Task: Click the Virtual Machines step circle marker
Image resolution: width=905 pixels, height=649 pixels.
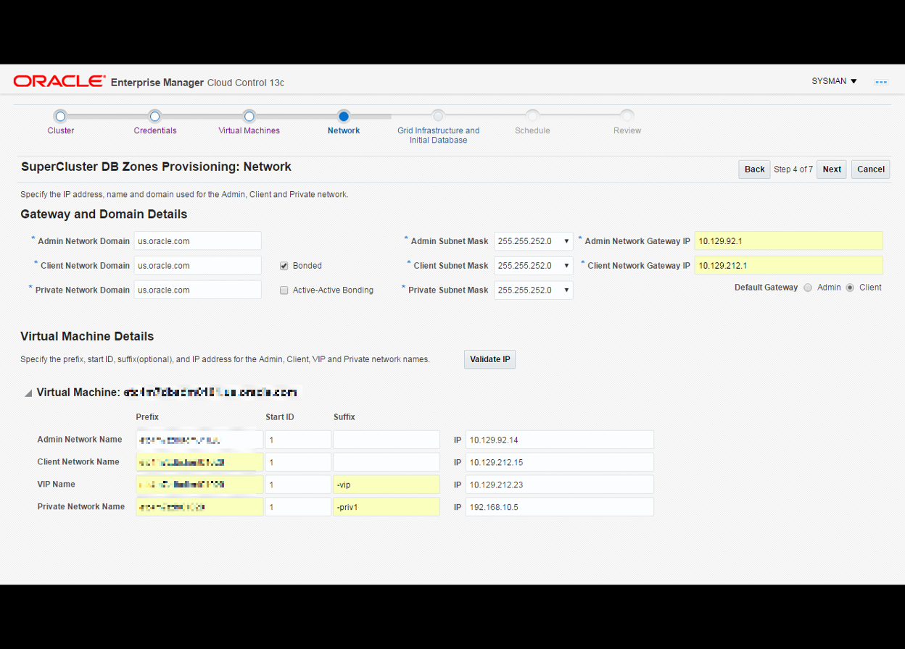Action: tap(249, 116)
